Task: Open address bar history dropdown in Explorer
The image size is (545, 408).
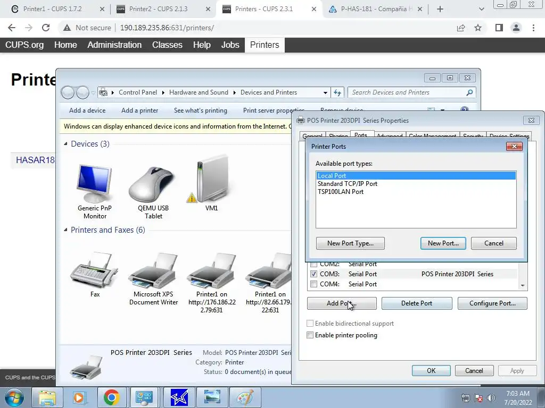Action: (x=325, y=92)
